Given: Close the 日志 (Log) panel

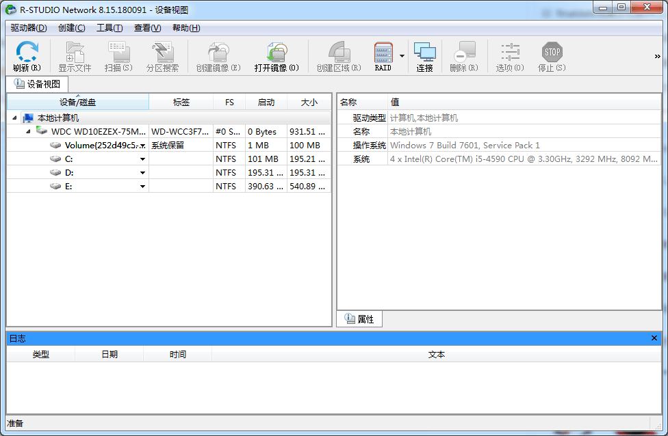Looking at the screenshot, I should pyautogui.click(x=654, y=338).
